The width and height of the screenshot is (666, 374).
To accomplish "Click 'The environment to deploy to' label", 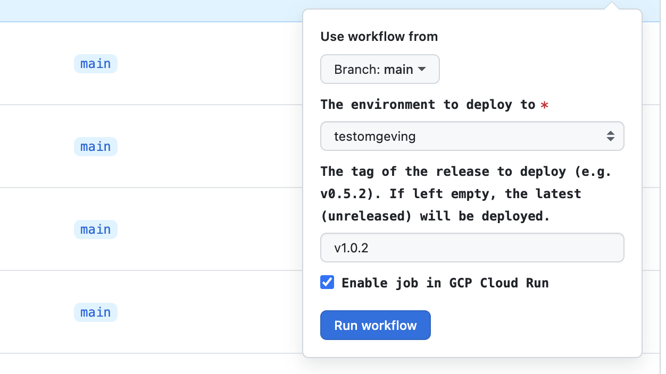I will [428, 105].
